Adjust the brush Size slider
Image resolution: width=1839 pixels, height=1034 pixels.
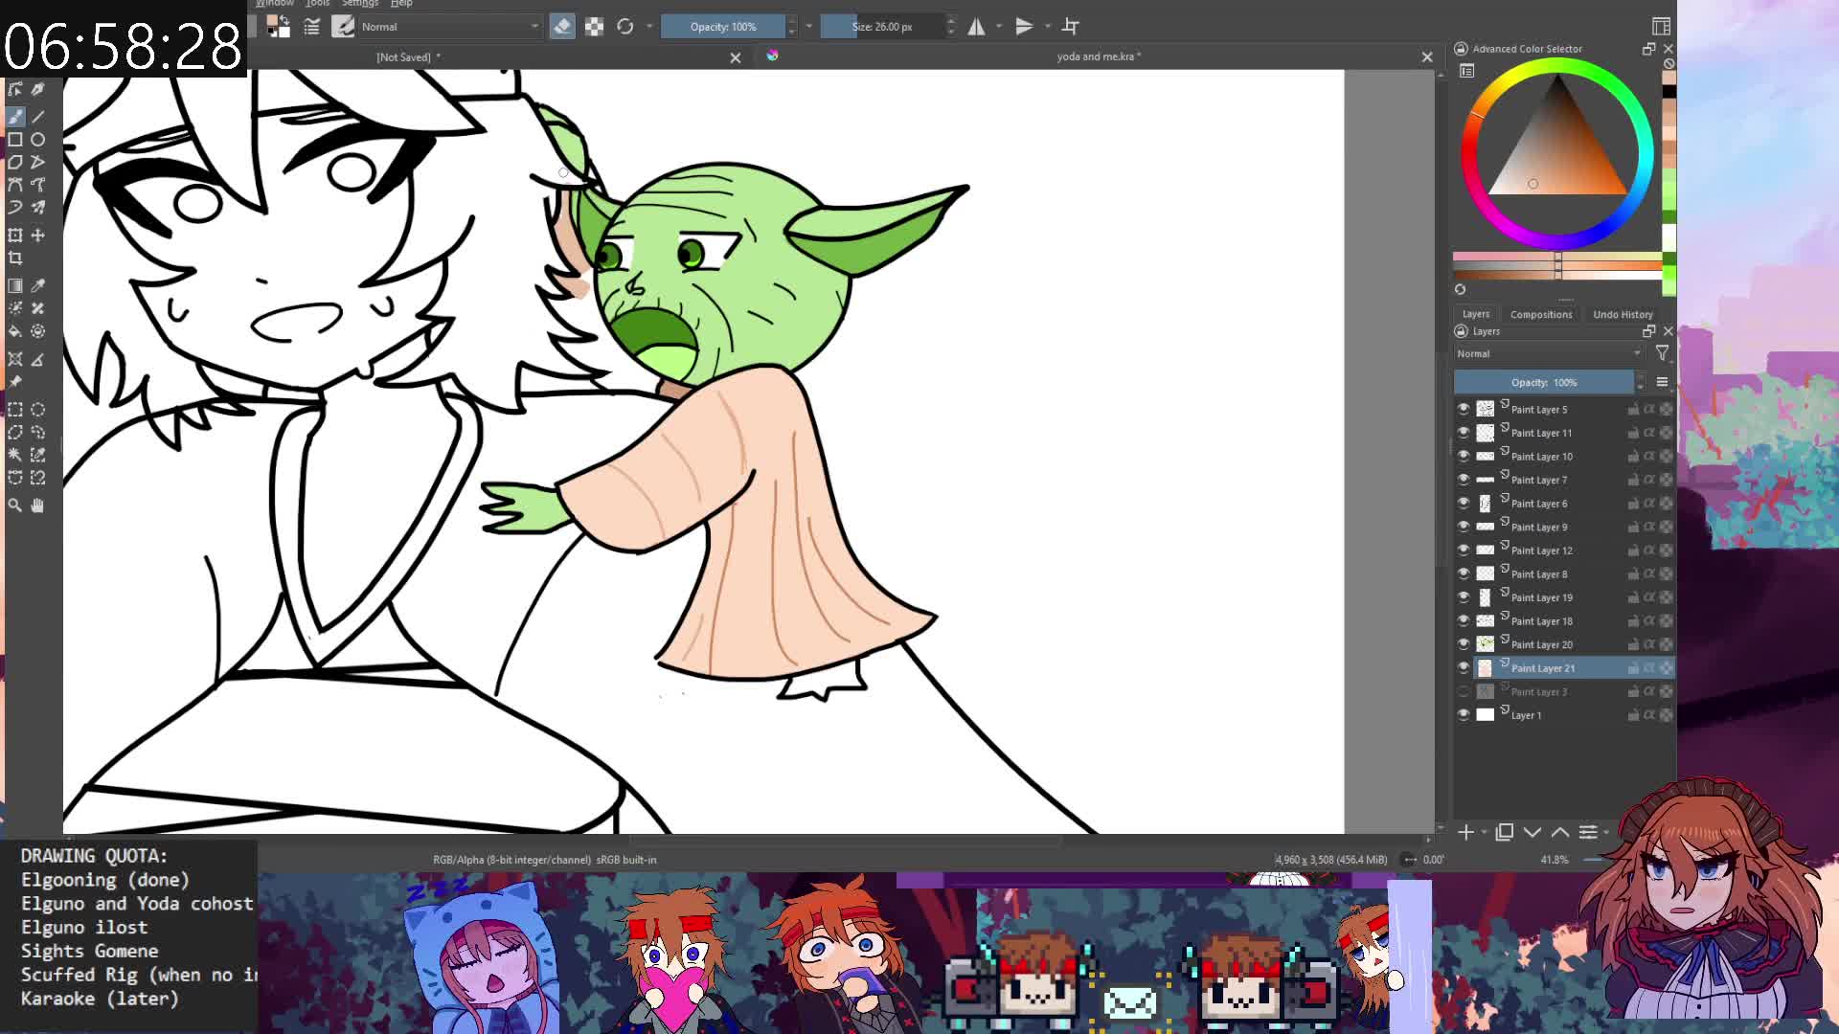[x=882, y=27]
